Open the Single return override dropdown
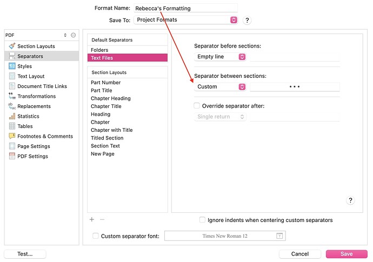Screen dimensions: 373x262 pyautogui.click(x=220, y=117)
